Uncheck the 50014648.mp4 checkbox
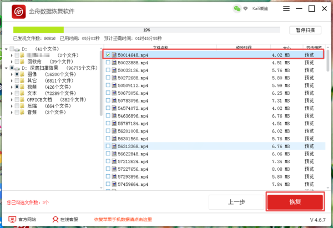The height and width of the screenshot is (228, 333). coord(108,55)
